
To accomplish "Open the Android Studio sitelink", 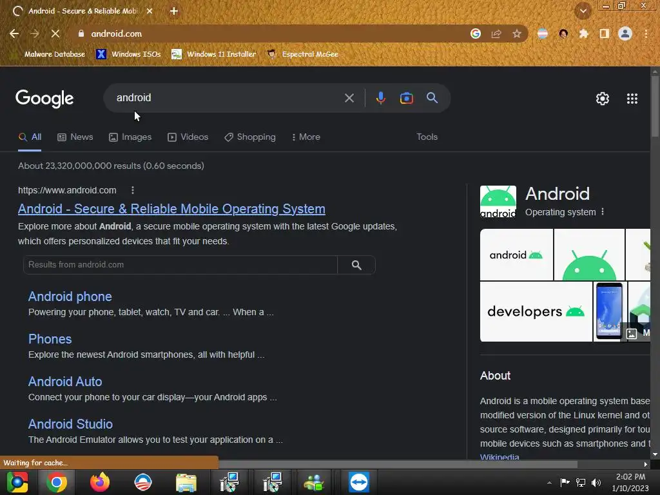I will [70, 424].
